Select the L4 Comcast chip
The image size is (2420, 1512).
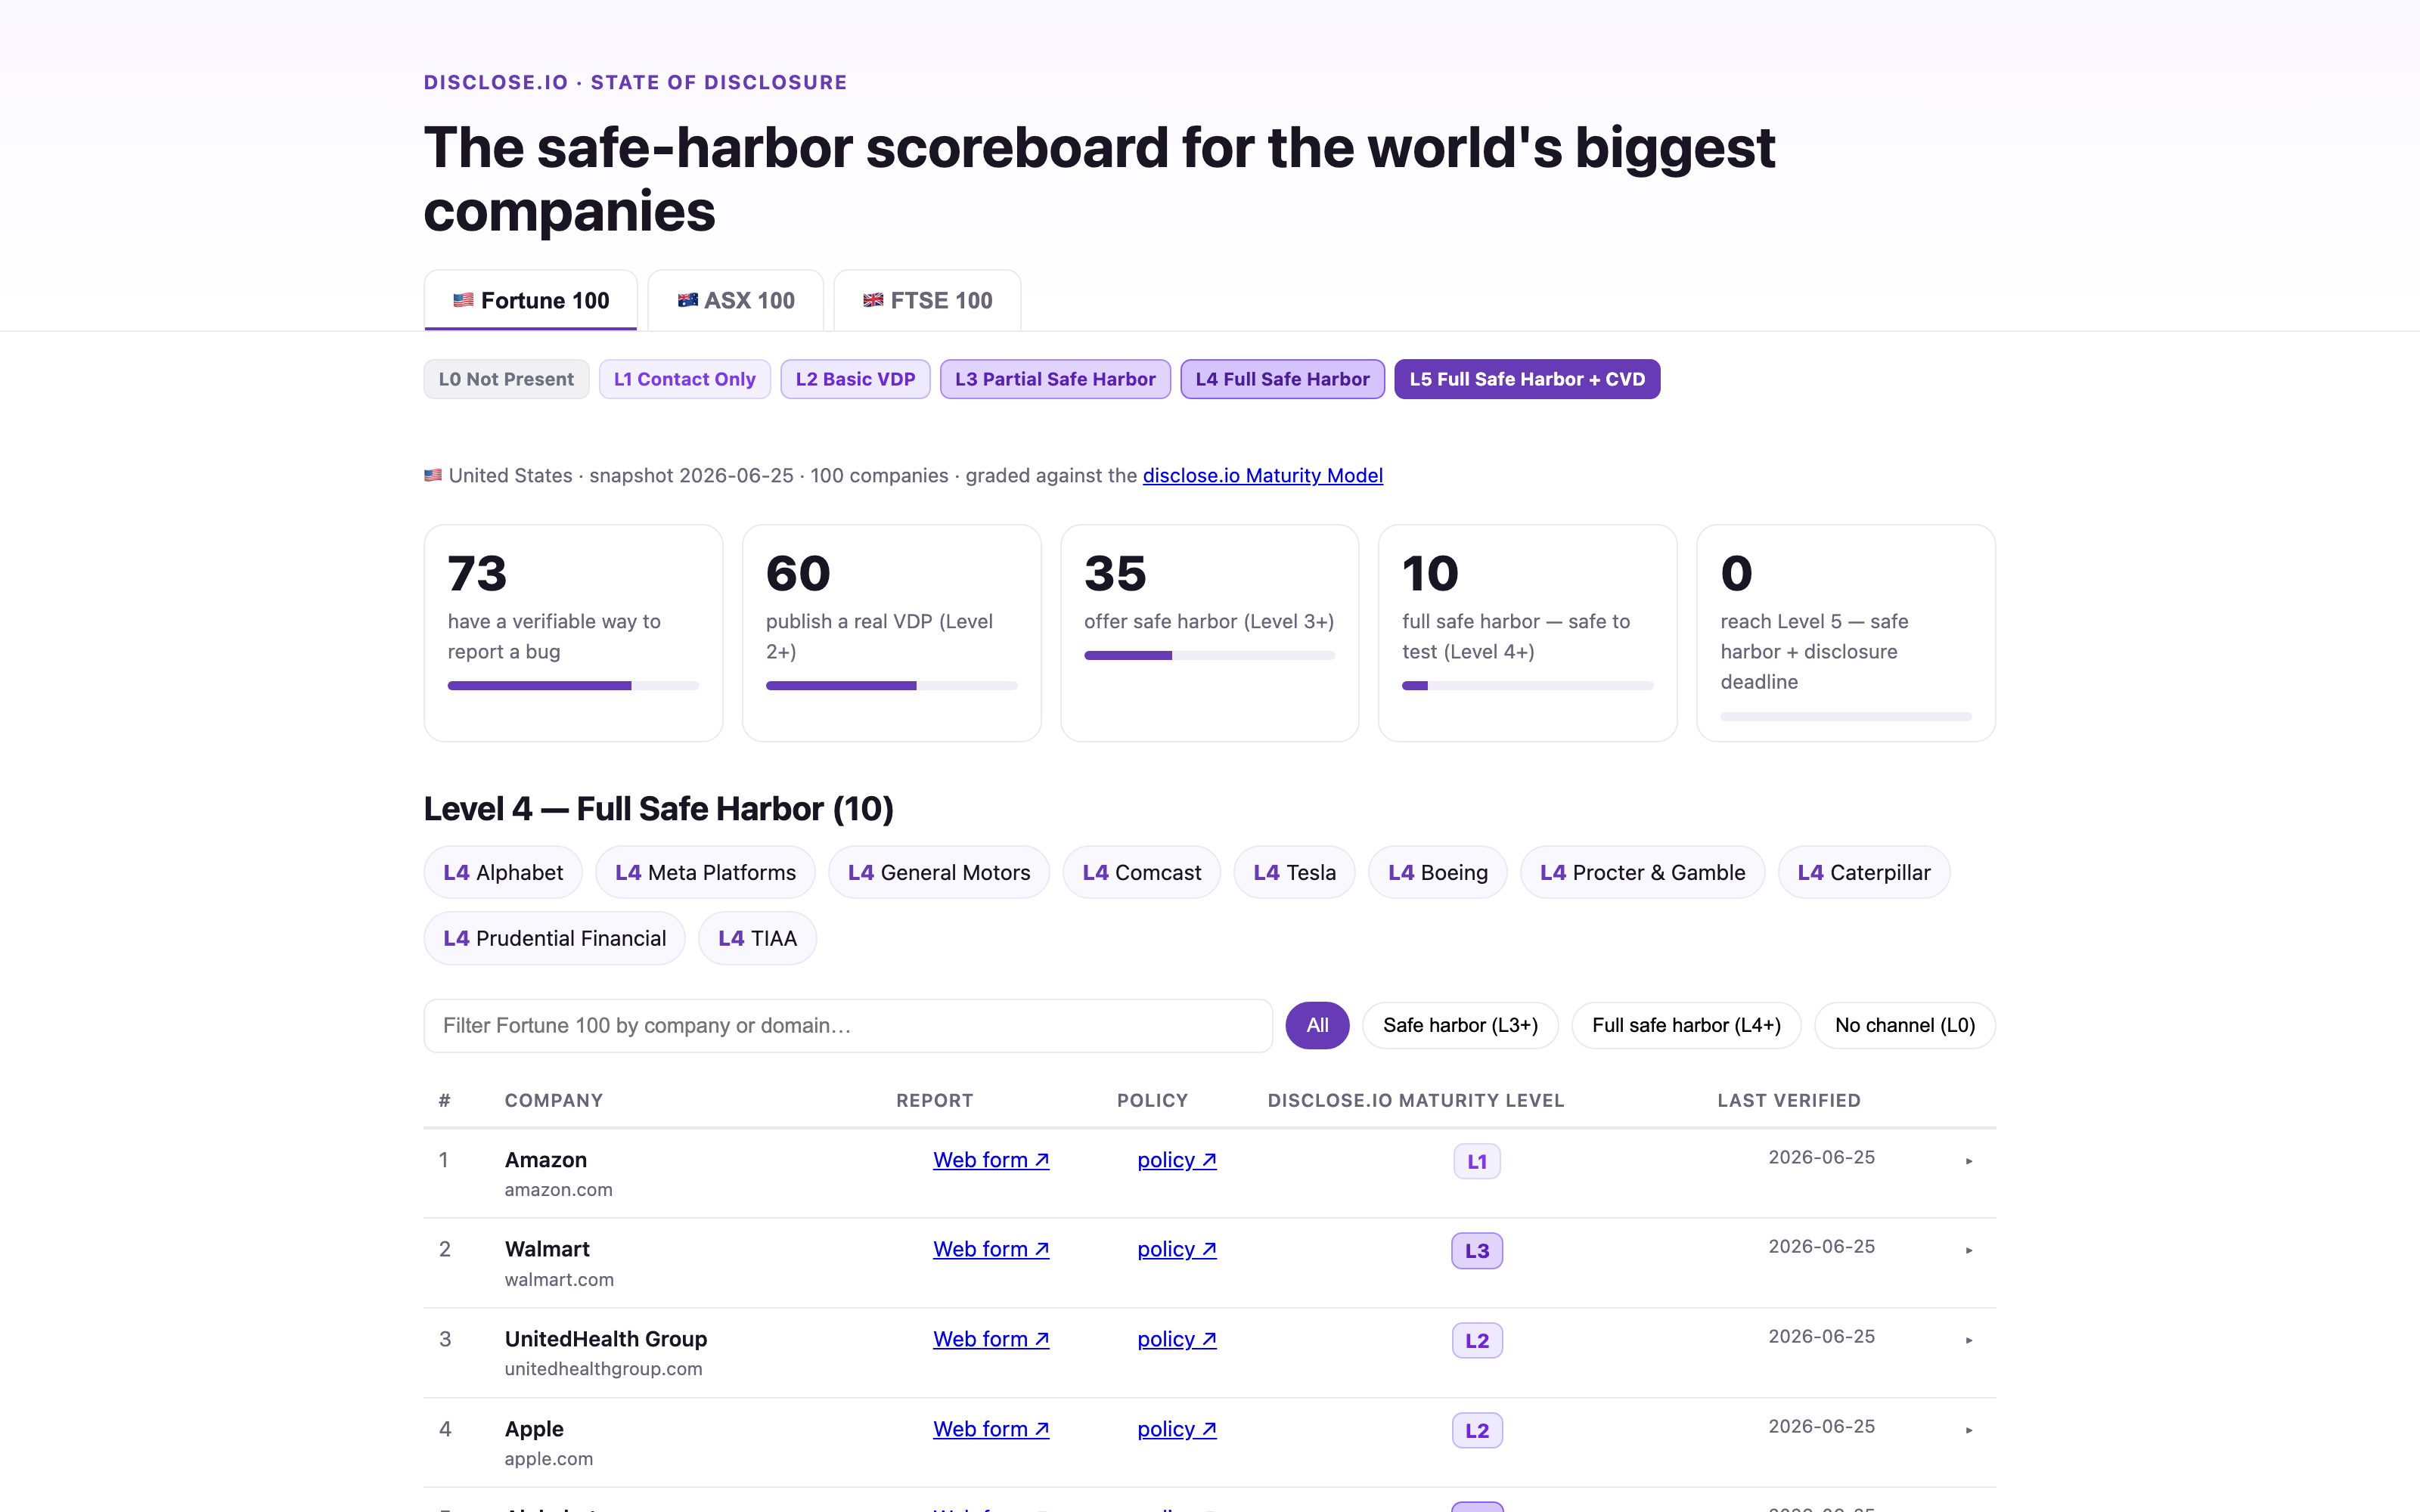1141,872
